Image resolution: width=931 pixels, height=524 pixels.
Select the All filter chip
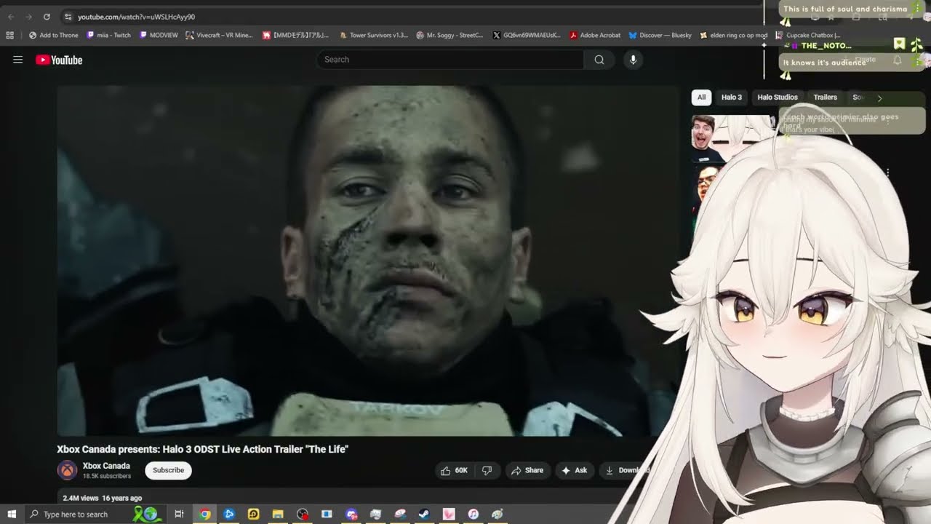[700, 97]
